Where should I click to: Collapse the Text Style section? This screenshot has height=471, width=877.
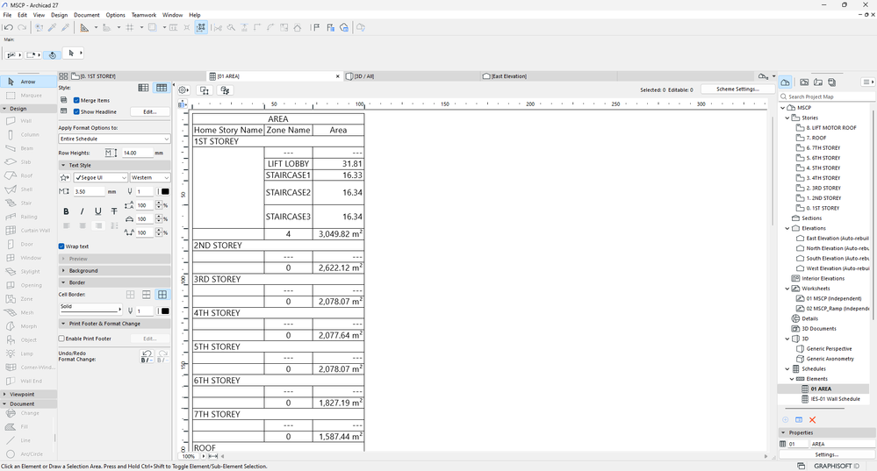63,166
